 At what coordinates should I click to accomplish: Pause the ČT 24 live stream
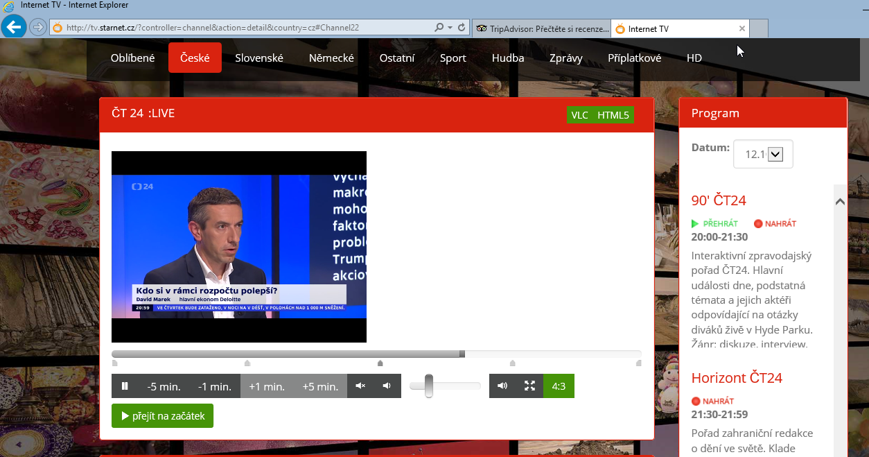[x=125, y=386]
